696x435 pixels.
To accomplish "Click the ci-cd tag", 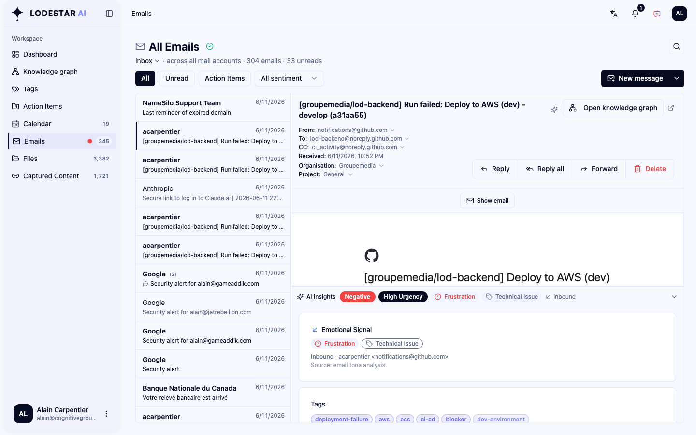I will (x=428, y=419).
